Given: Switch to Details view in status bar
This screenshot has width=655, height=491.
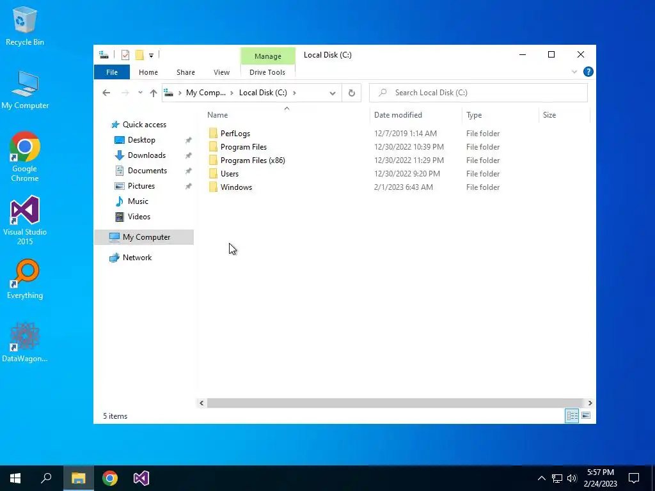Looking at the screenshot, I should (x=572, y=416).
